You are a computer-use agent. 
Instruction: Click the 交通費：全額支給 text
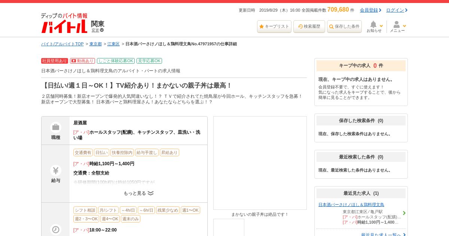pos(91,173)
